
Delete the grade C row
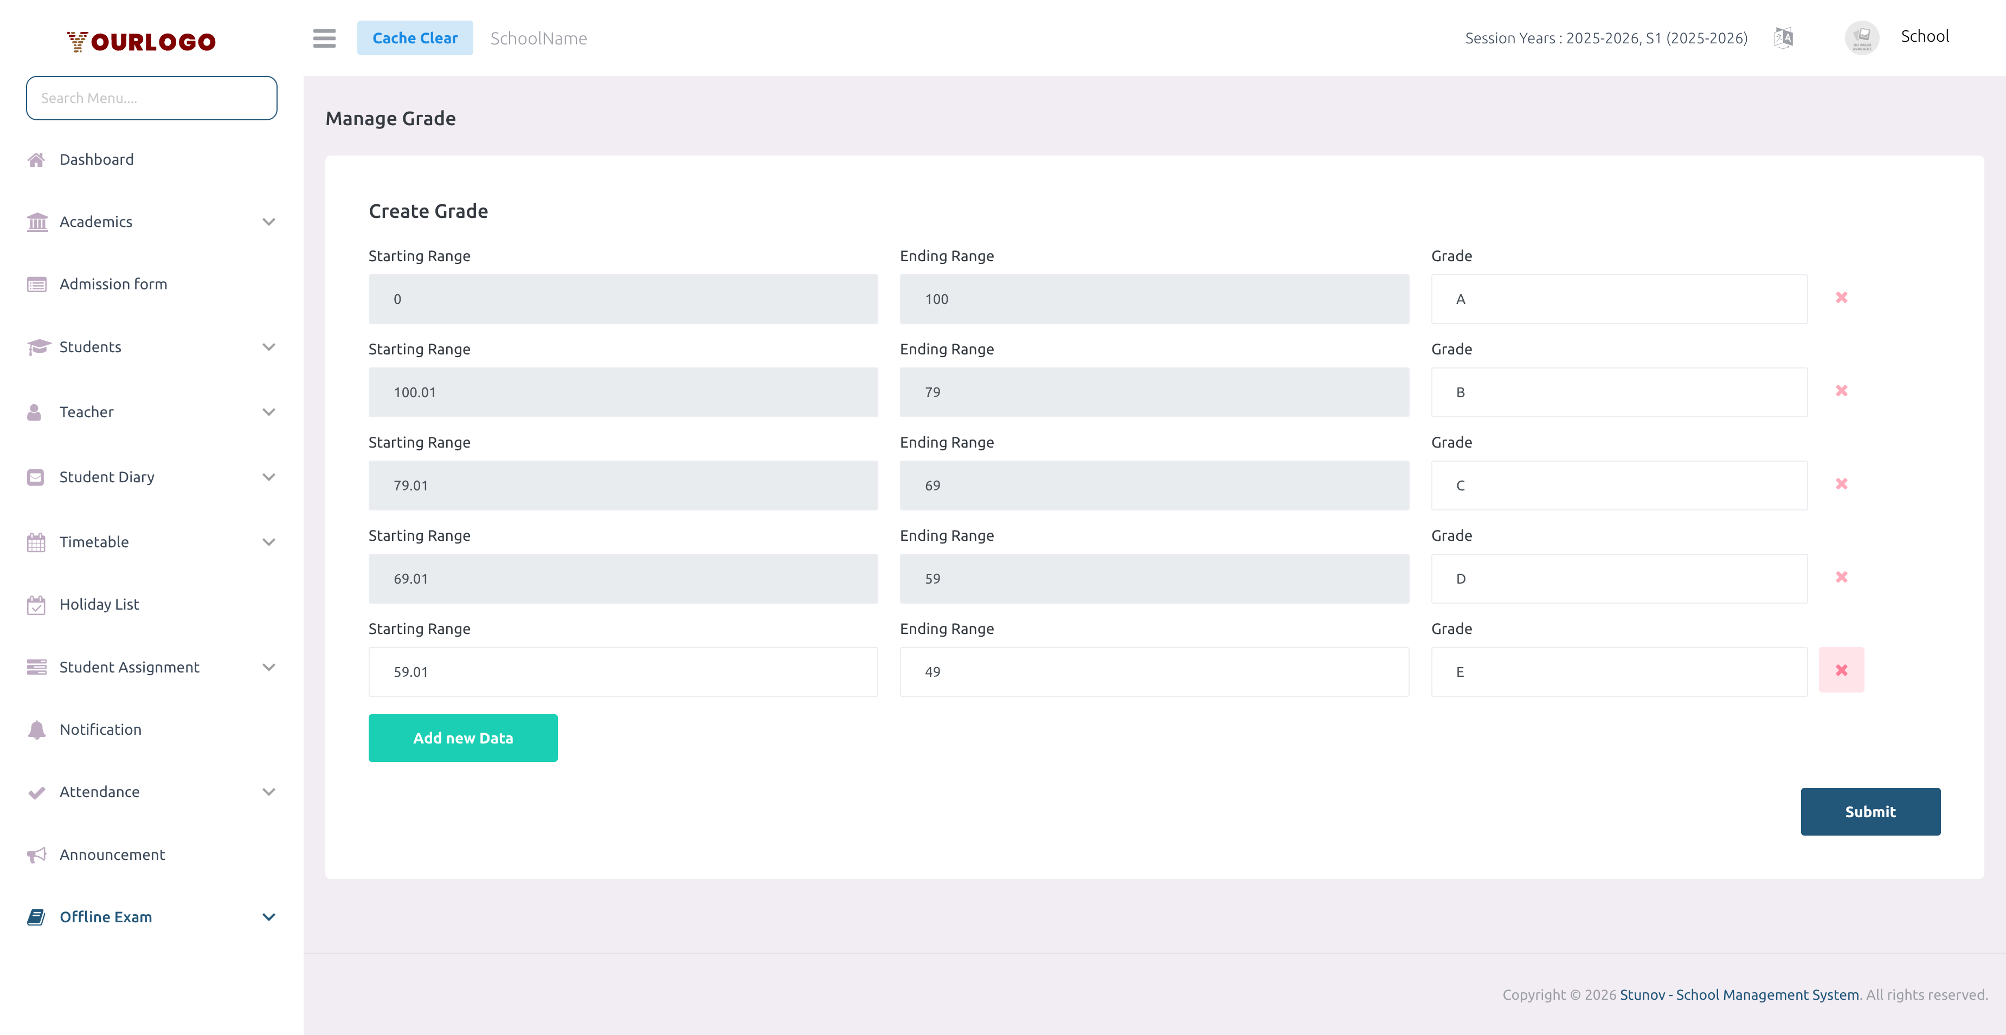point(1841,484)
